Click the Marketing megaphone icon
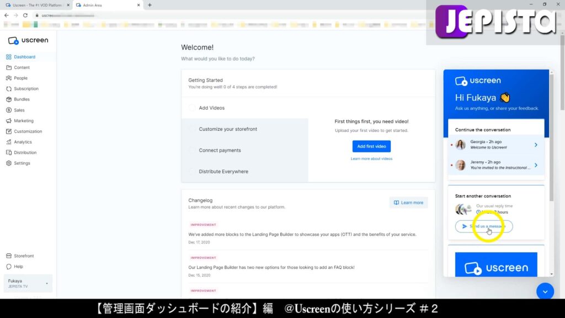The width and height of the screenshot is (565, 318). (9, 121)
